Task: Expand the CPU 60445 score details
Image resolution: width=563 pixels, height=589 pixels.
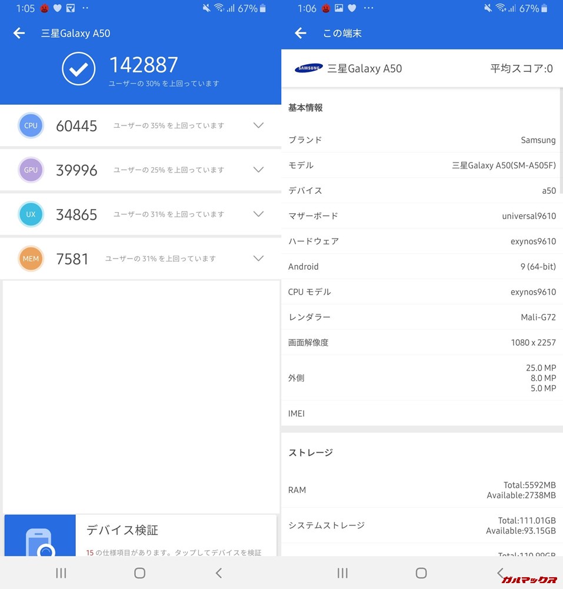Action: click(x=258, y=125)
